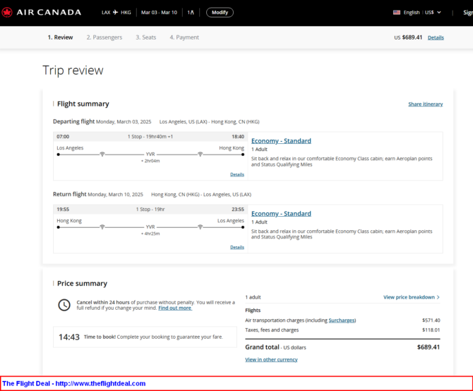
Task: Click Find out more cancellation link
Action: tap(175, 308)
